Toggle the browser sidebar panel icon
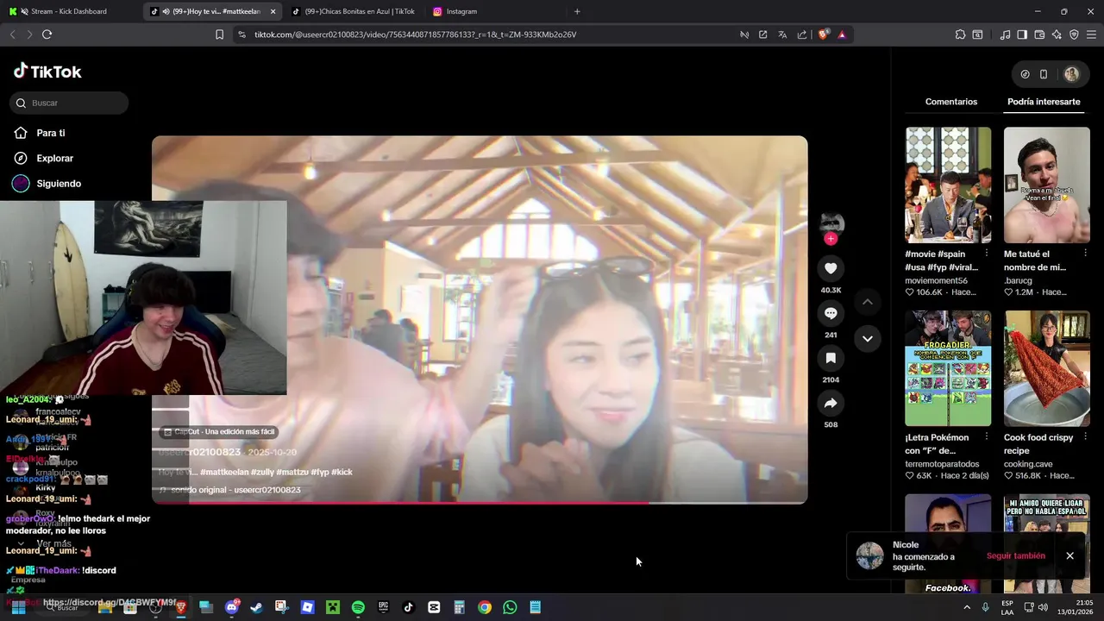The image size is (1104, 621). (x=1022, y=34)
